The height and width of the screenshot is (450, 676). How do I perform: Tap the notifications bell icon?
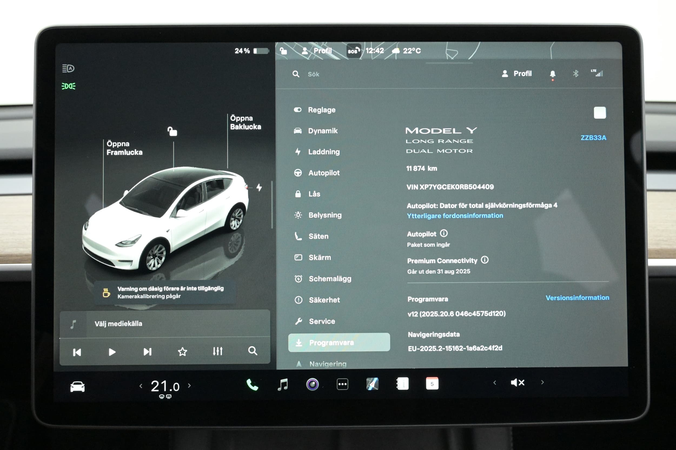click(x=553, y=74)
